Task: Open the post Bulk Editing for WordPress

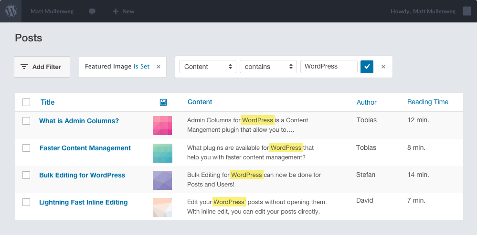Action: pos(82,175)
